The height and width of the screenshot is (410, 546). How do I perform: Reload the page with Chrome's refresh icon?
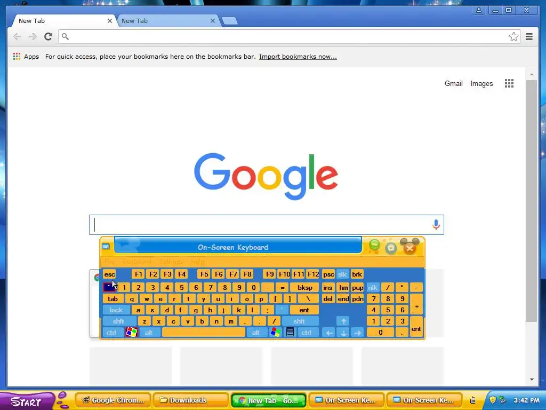pos(48,36)
